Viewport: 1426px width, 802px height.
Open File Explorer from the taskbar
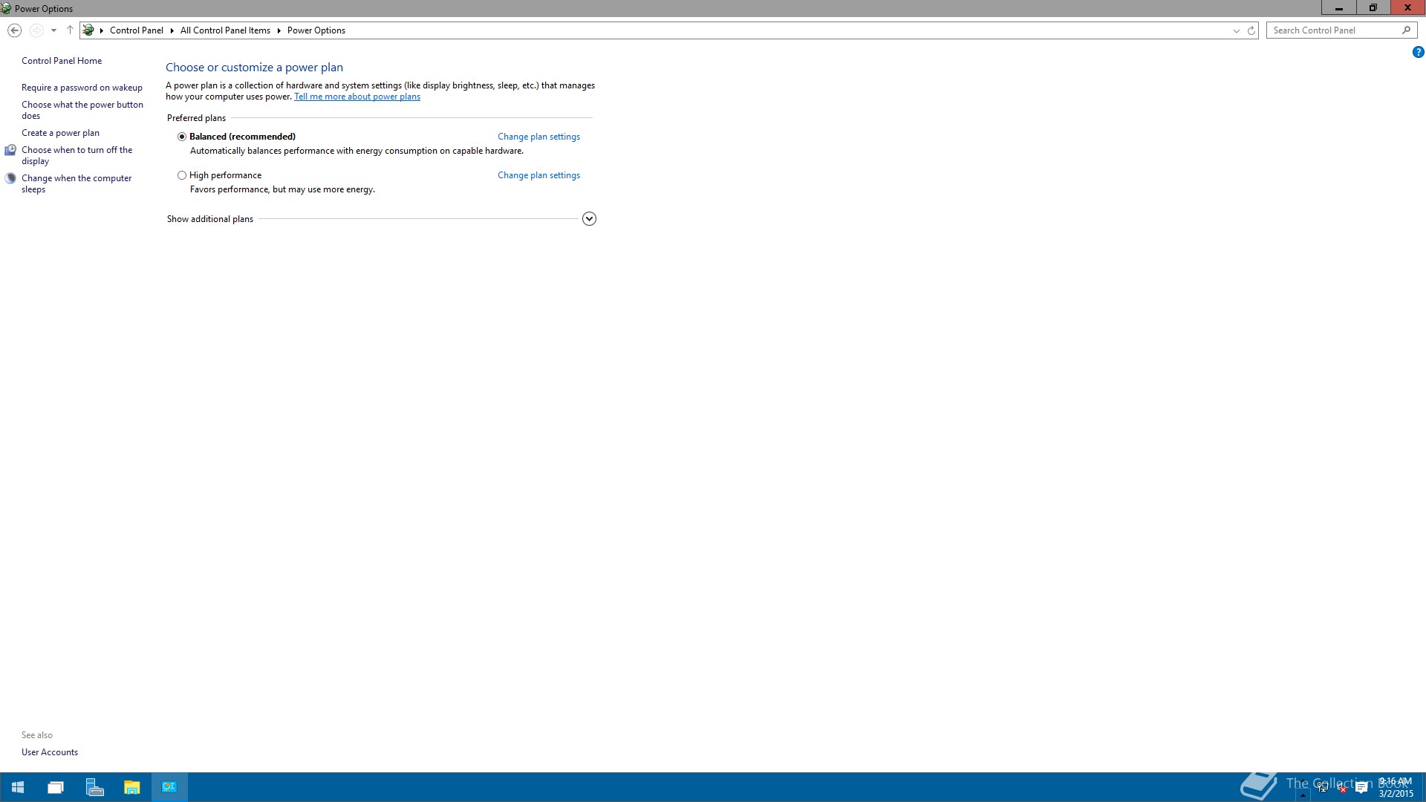(x=131, y=787)
